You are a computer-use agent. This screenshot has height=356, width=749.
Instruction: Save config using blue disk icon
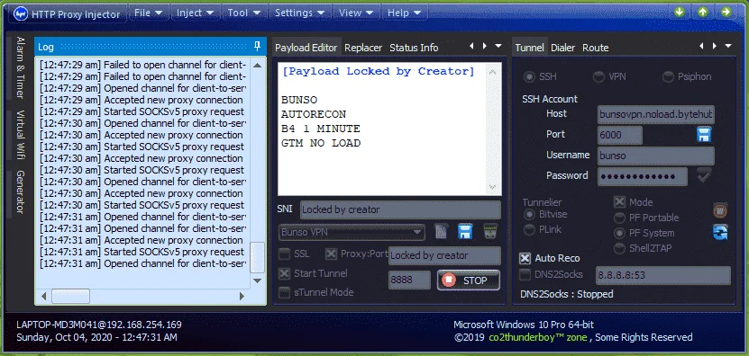pyautogui.click(x=465, y=232)
